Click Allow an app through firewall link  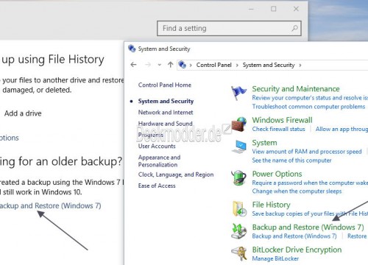pyautogui.click(x=342, y=129)
